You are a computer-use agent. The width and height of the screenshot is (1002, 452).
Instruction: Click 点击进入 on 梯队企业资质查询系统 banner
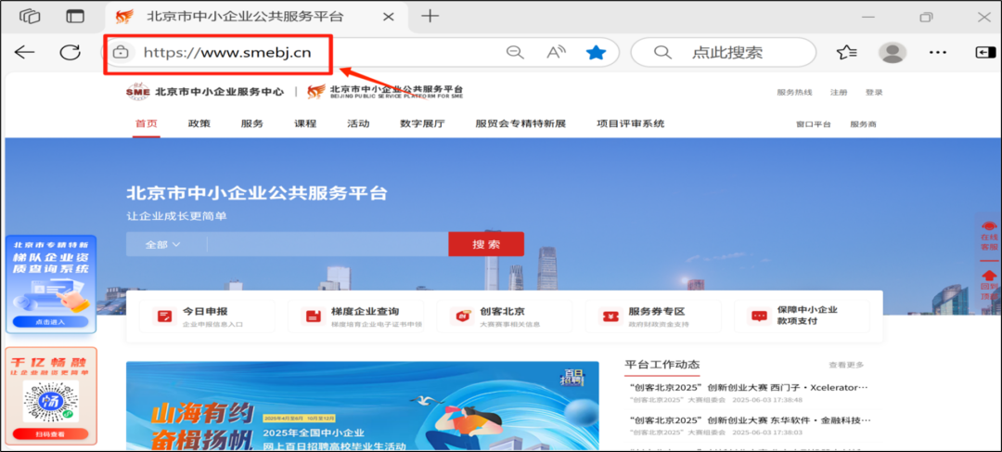[50, 321]
